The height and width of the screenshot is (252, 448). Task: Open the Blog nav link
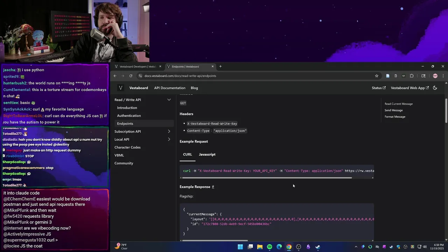click(x=194, y=88)
